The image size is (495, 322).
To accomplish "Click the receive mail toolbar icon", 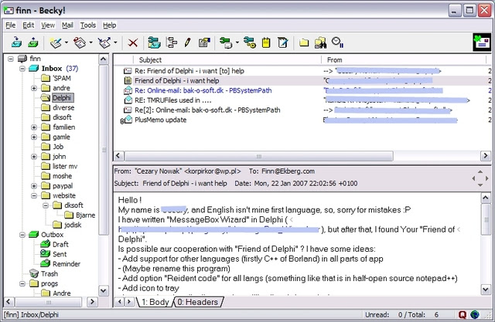I will [x=16, y=42].
